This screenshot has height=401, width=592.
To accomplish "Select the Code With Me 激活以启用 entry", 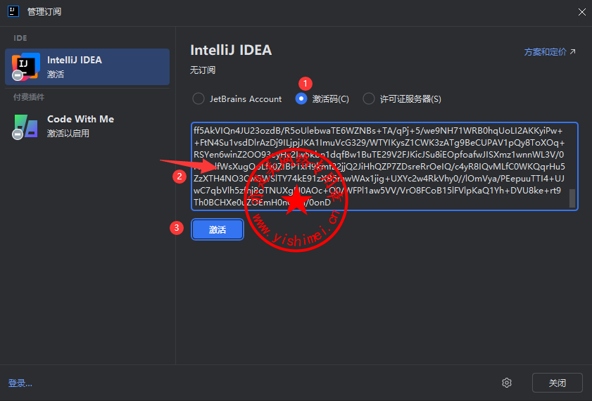I will point(87,125).
